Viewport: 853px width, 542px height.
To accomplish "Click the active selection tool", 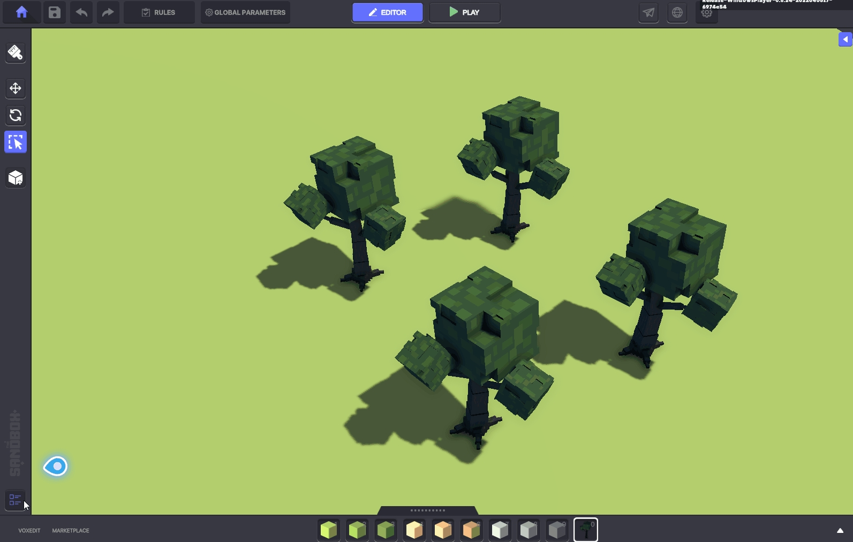I will click(x=16, y=142).
